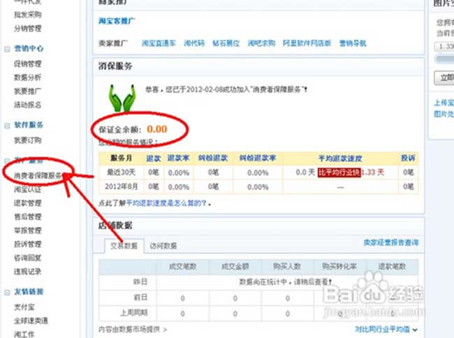Image resolution: width=454 pixels, height=338 pixels.
Task: Collapse the 软件服务 section toggle icon
Action: (7, 126)
